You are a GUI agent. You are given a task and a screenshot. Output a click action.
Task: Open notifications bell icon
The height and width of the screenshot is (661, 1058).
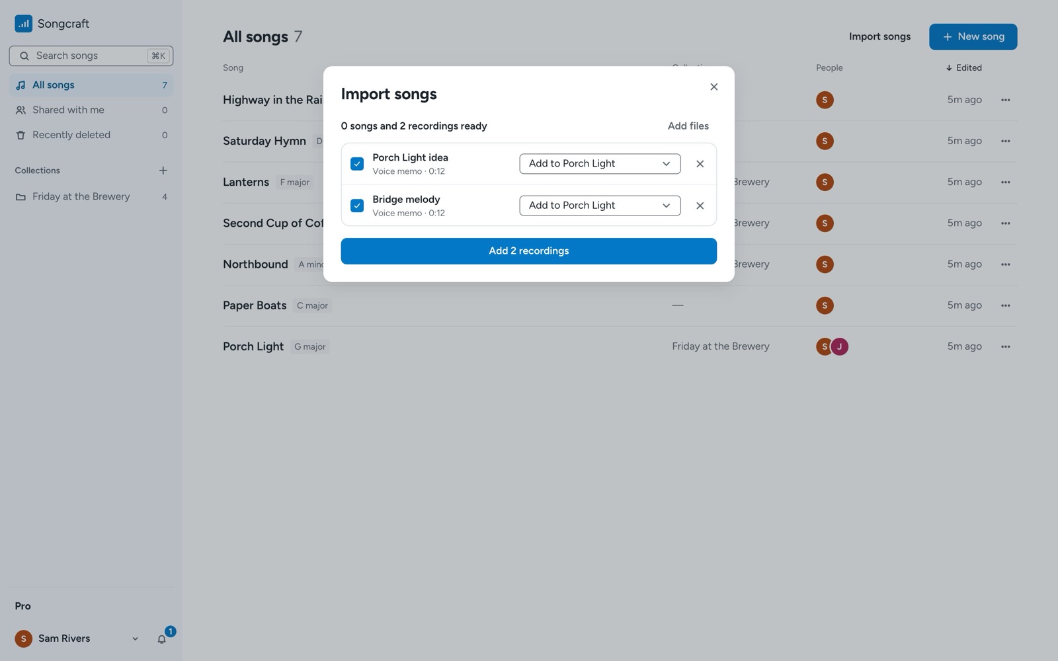point(161,639)
